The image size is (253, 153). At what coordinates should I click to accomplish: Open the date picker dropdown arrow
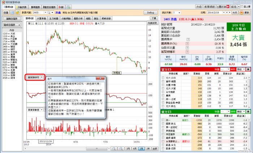(224, 12)
